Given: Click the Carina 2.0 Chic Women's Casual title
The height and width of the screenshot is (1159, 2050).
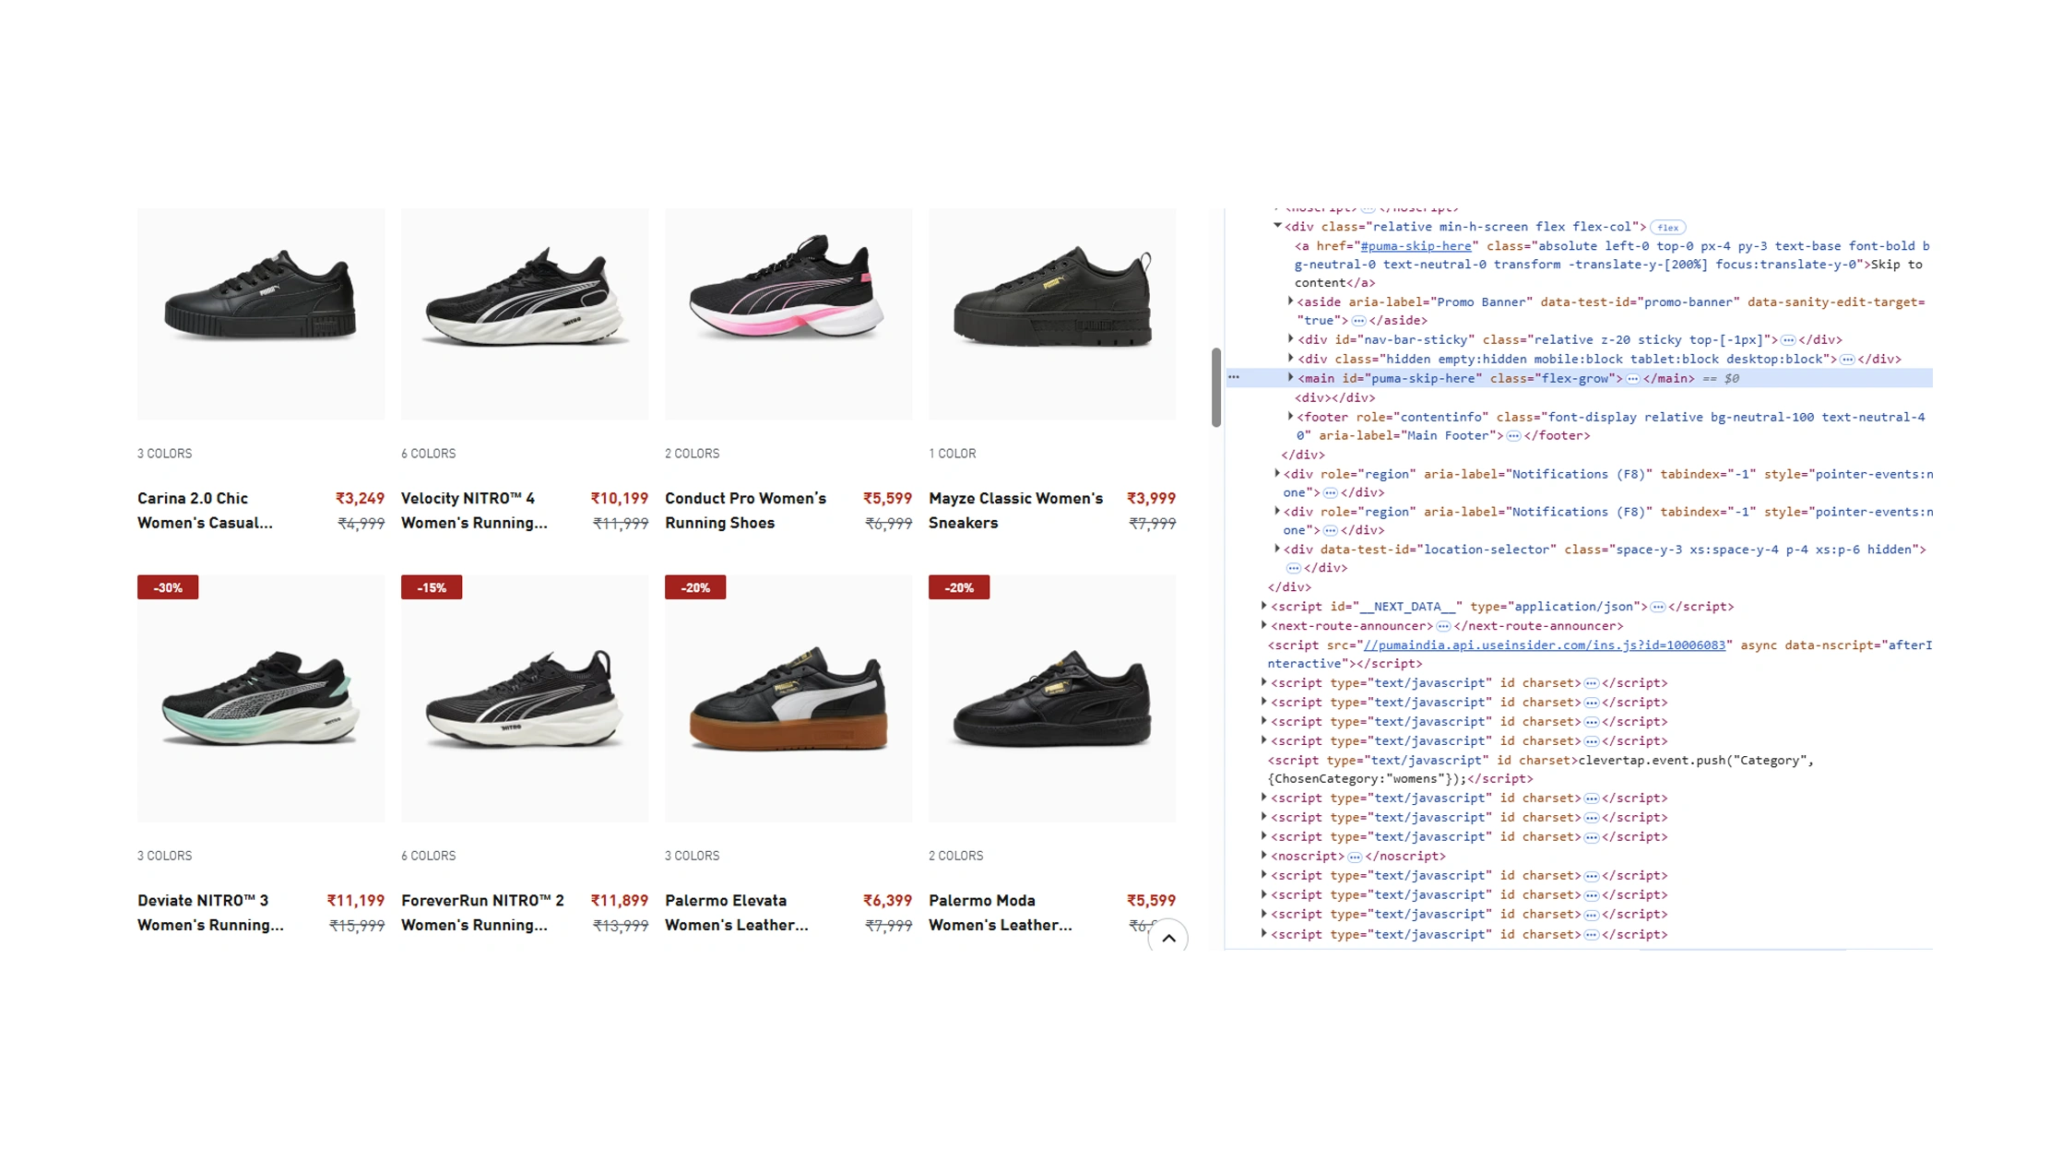Looking at the screenshot, I should coord(205,510).
